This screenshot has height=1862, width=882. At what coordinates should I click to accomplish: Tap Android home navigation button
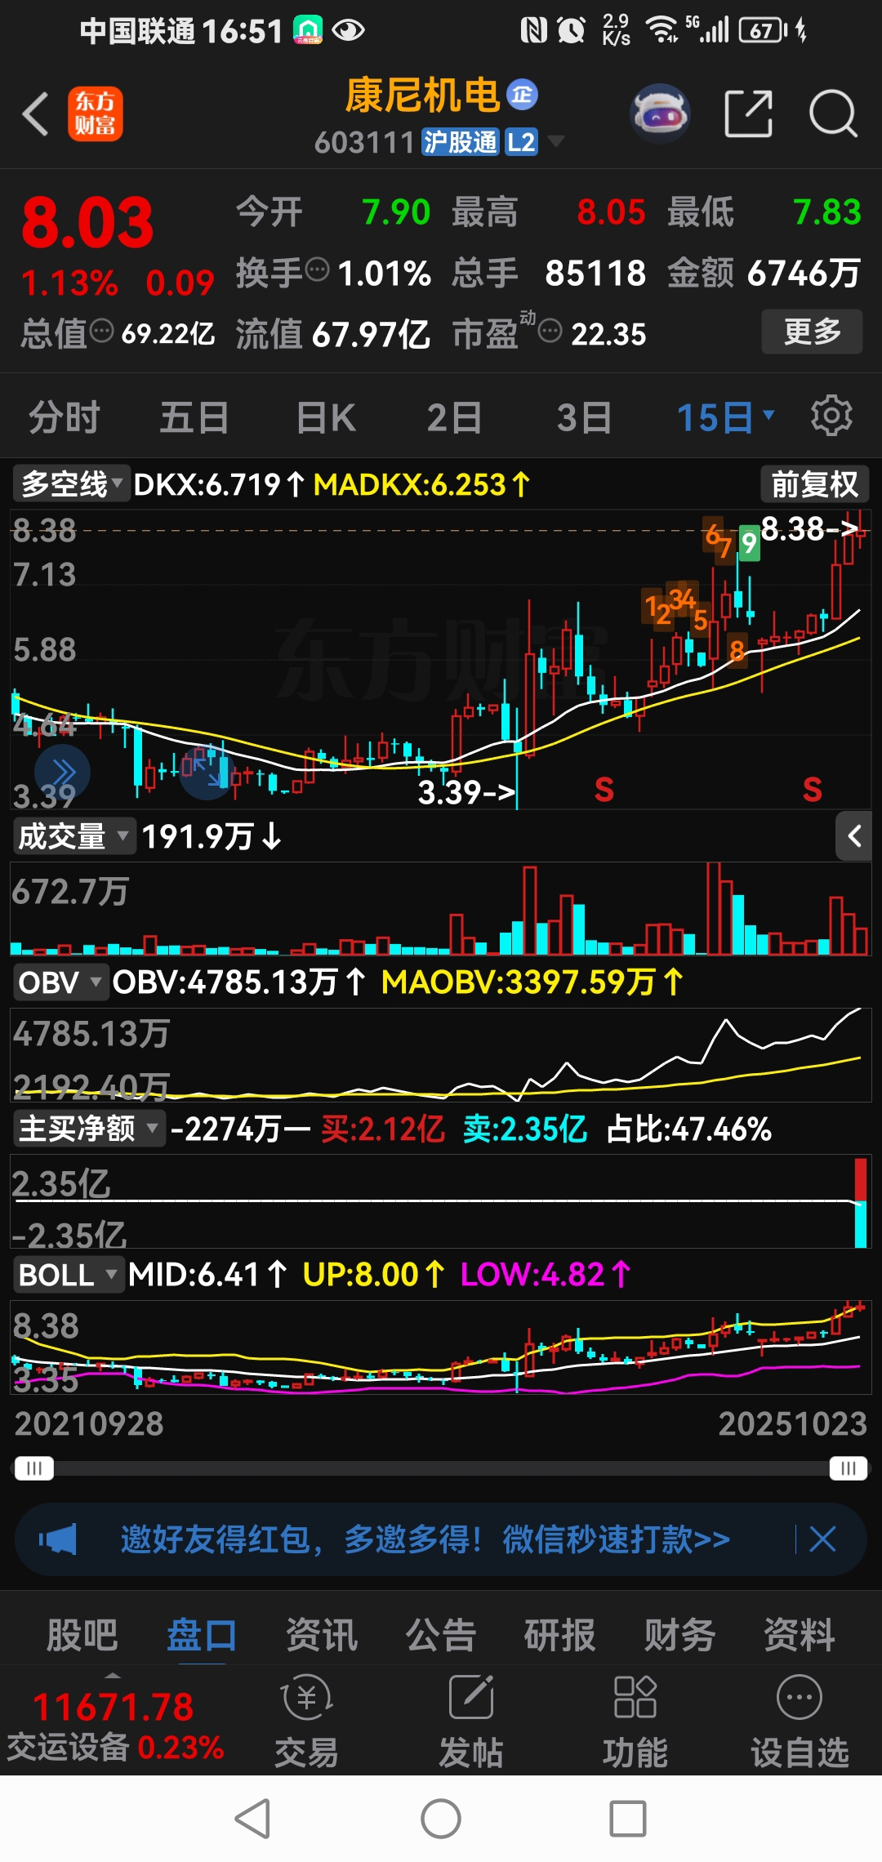pyautogui.click(x=441, y=1819)
